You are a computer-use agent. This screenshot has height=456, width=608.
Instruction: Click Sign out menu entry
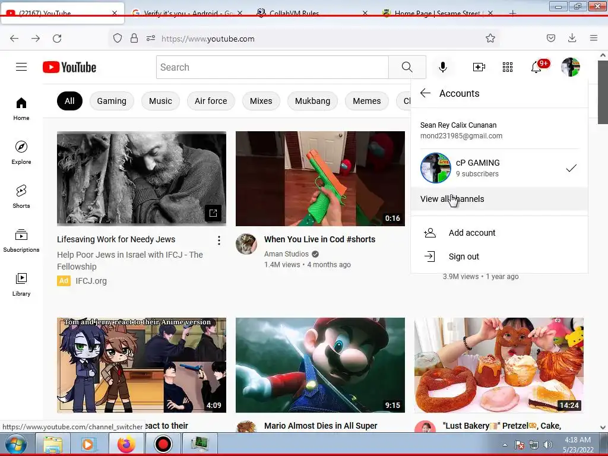point(499,256)
